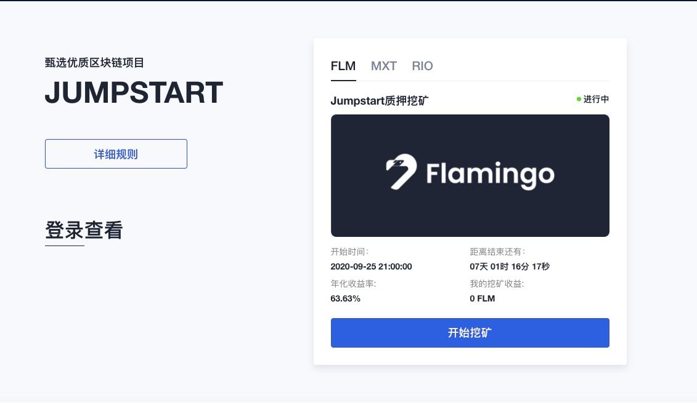Click the Jumpstart质押挖矿 title
697x403 pixels.
(x=380, y=101)
